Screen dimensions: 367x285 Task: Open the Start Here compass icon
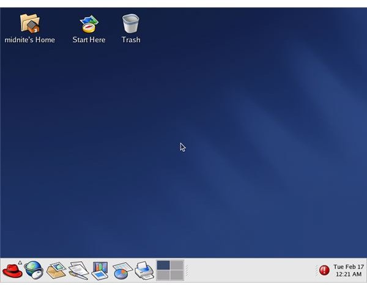(89, 24)
